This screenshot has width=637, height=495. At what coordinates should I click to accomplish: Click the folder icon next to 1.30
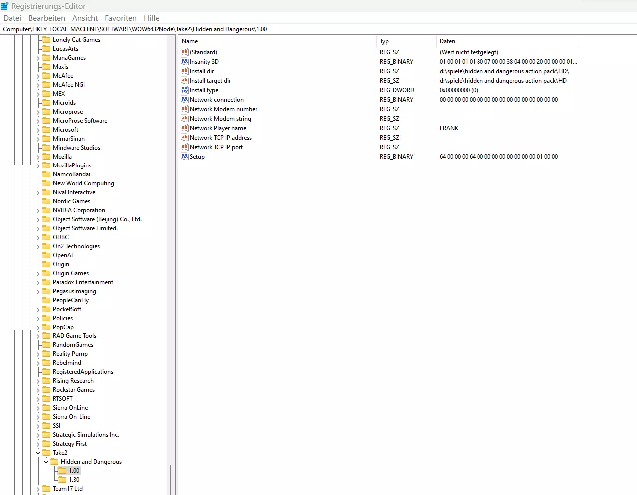[x=62, y=479]
